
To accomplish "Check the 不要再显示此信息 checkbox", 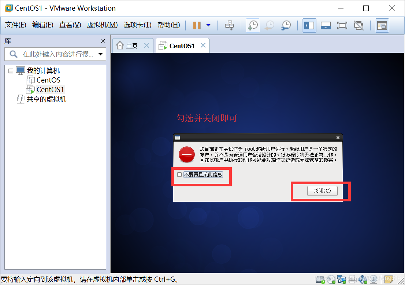I will point(179,175).
